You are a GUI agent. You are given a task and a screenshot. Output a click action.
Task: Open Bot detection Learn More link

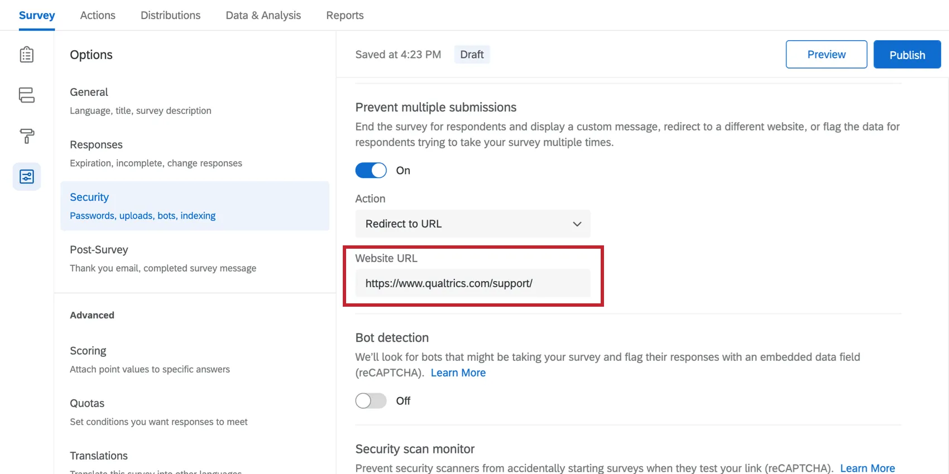(458, 373)
